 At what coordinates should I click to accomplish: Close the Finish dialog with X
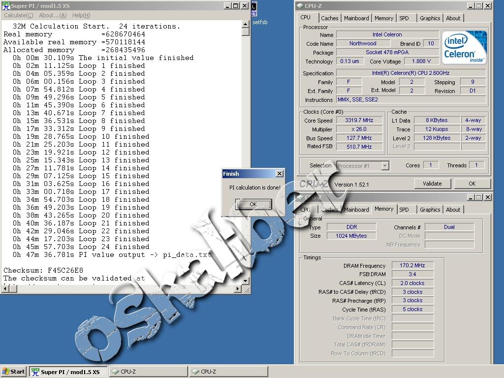click(x=280, y=174)
